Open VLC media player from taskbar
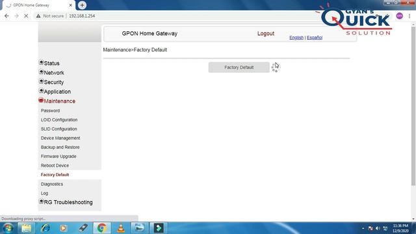The width and height of the screenshot is (416, 234). click(x=121, y=228)
